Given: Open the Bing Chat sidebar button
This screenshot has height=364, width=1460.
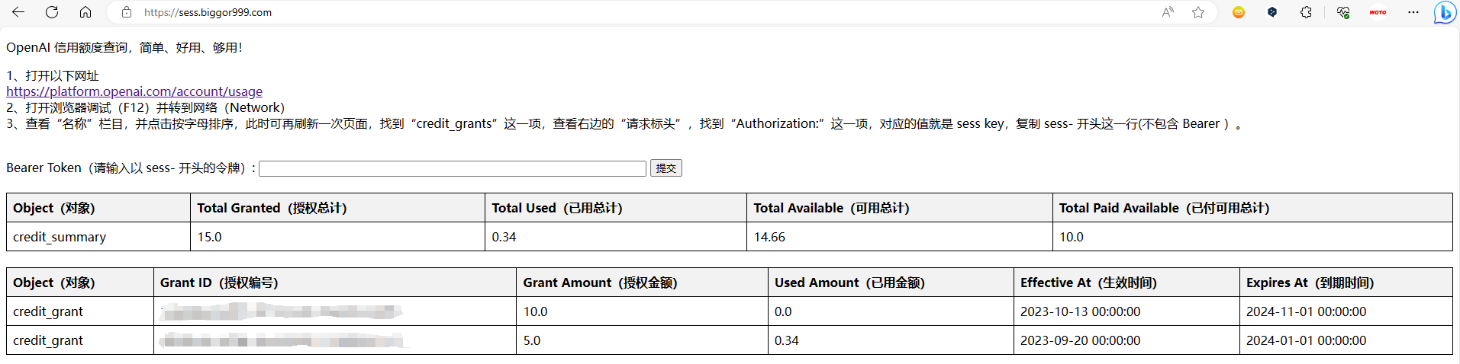Looking at the screenshot, I should [x=1444, y=12].
